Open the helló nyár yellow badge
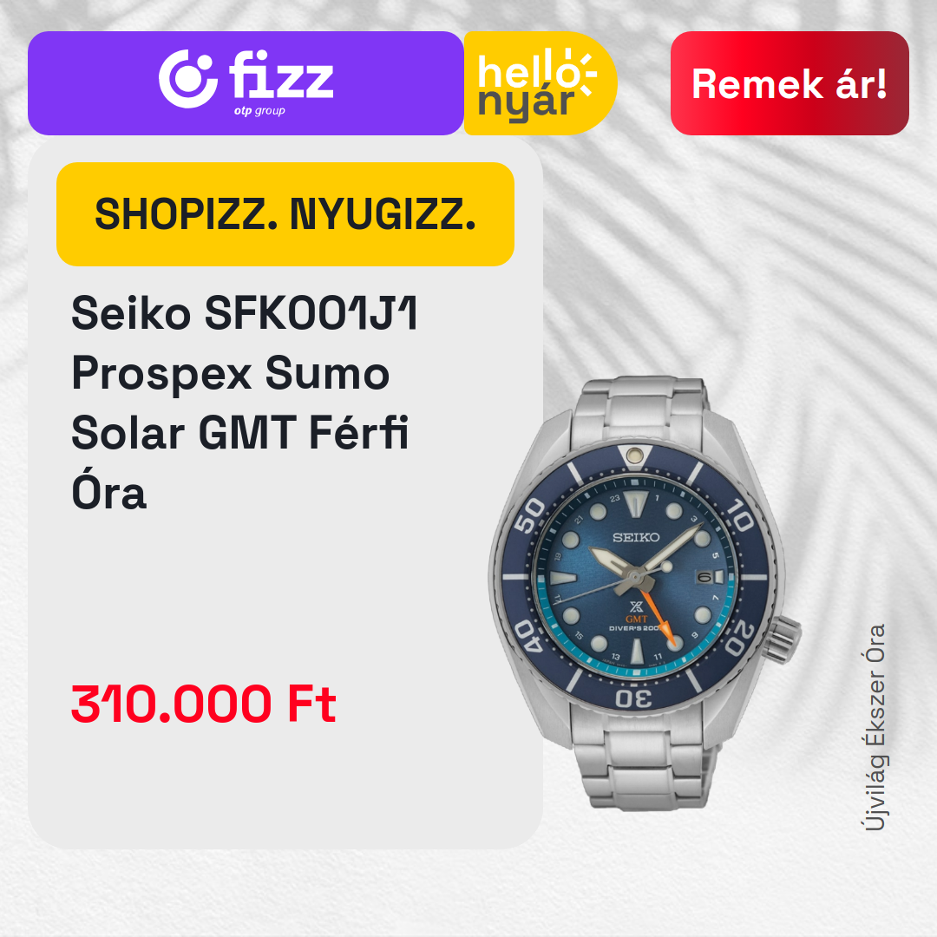Screen dimensions: 937x937 (x=540, y=83)
